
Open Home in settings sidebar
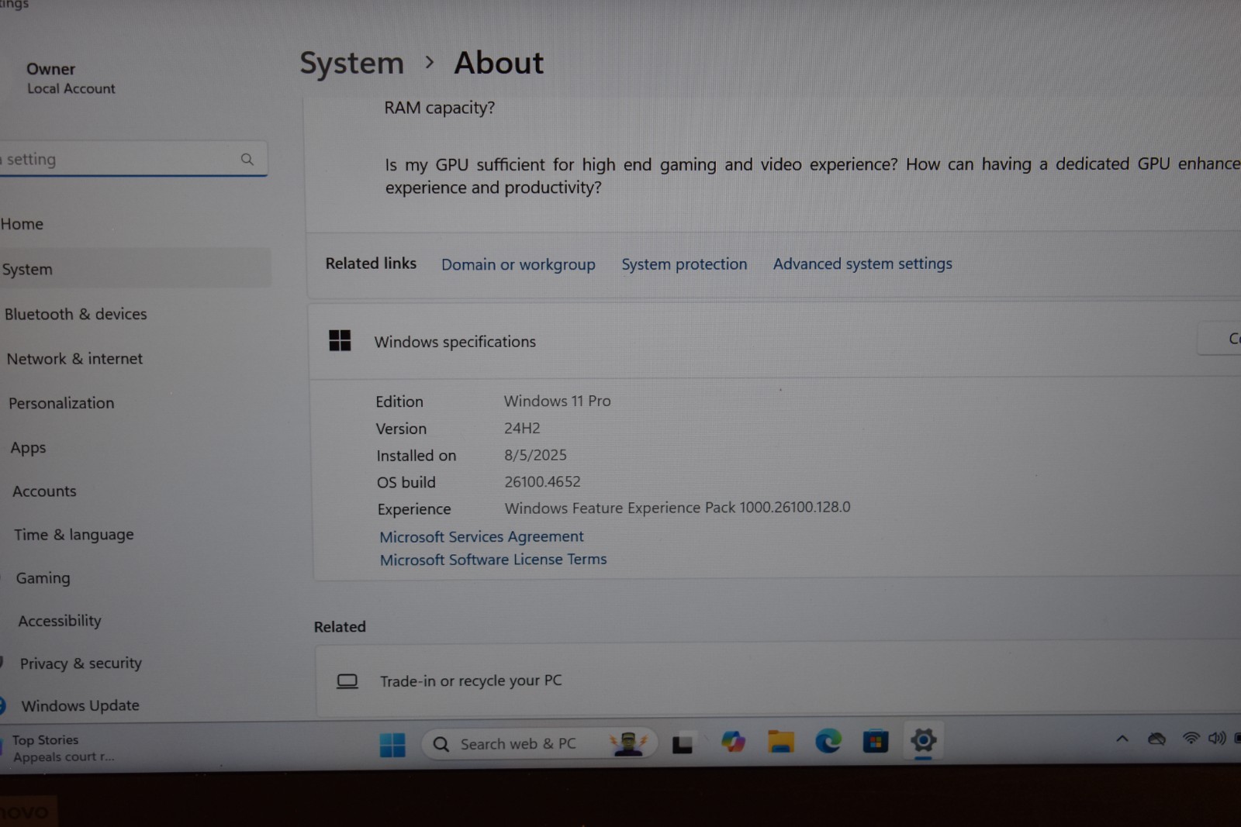(x=22, y=224)
